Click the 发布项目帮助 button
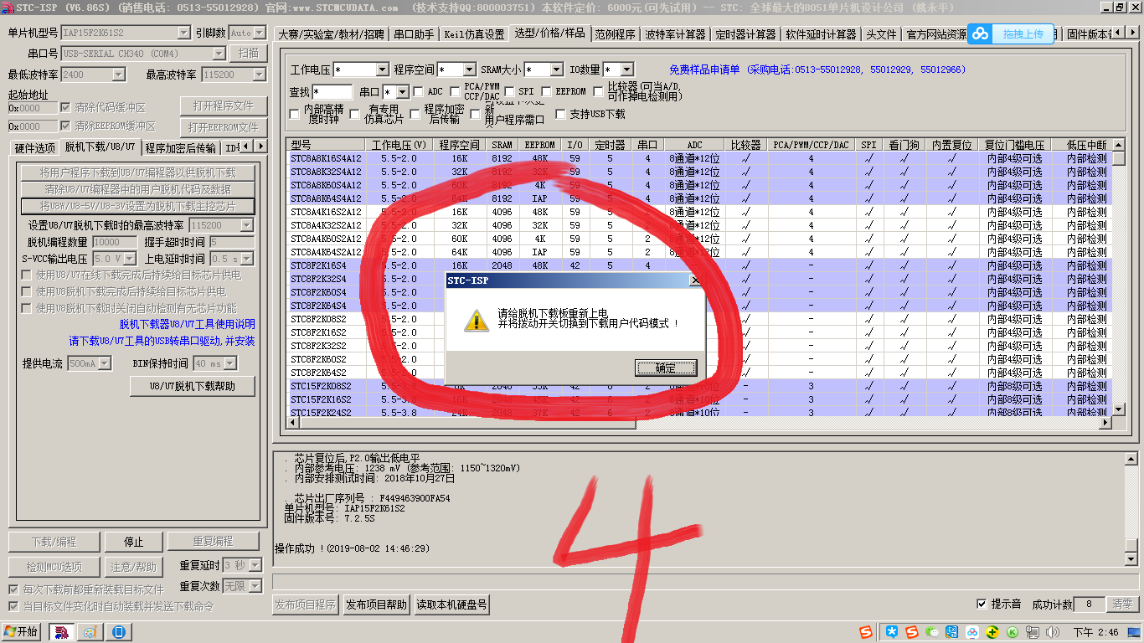 tap(376, 604)
